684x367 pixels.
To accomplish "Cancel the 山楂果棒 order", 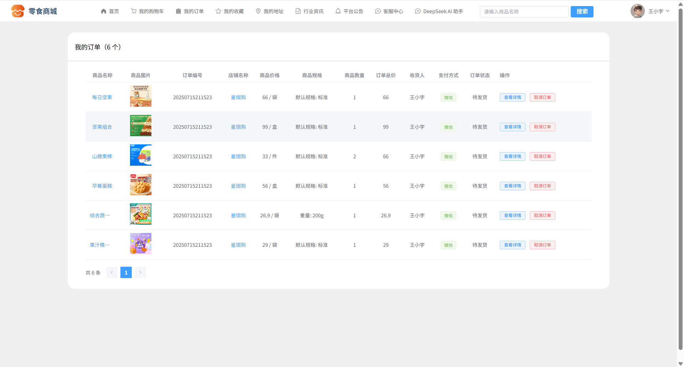I will 542,156.
